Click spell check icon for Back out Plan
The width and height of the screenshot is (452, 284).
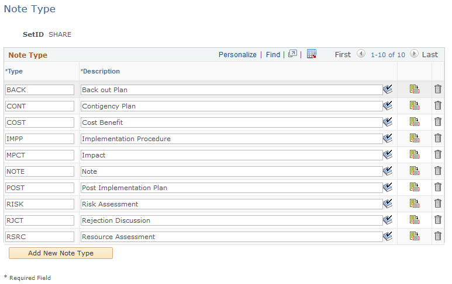388,89
